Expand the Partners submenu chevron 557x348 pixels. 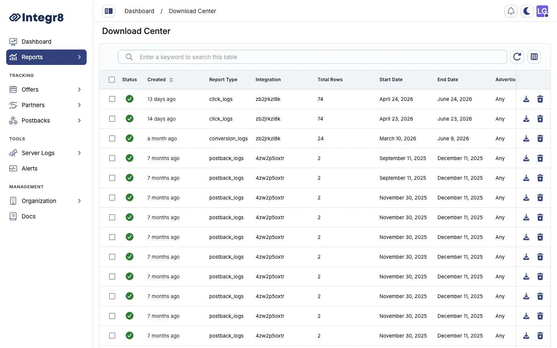click(79, 105)
